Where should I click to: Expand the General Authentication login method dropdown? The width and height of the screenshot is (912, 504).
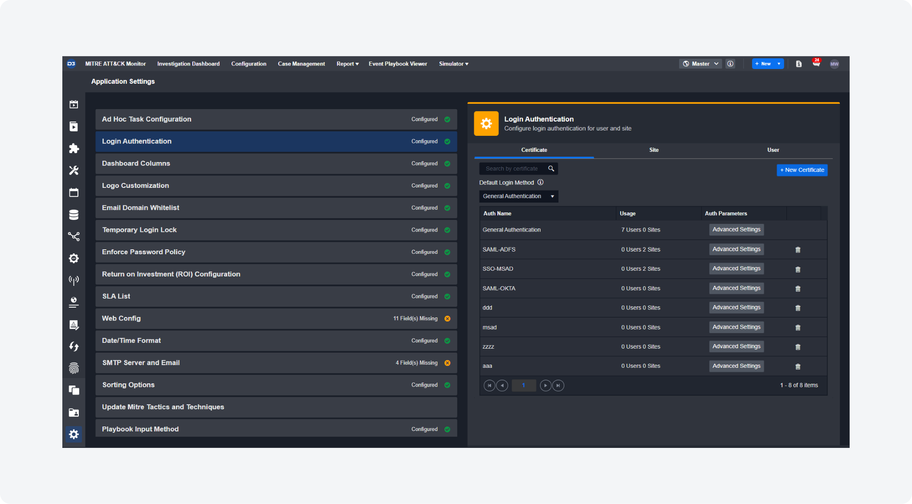pos(518,196)
